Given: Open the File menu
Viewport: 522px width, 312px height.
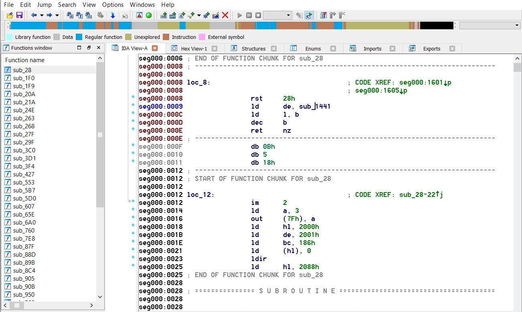Looking at the screenshot, I should point(9,5).
